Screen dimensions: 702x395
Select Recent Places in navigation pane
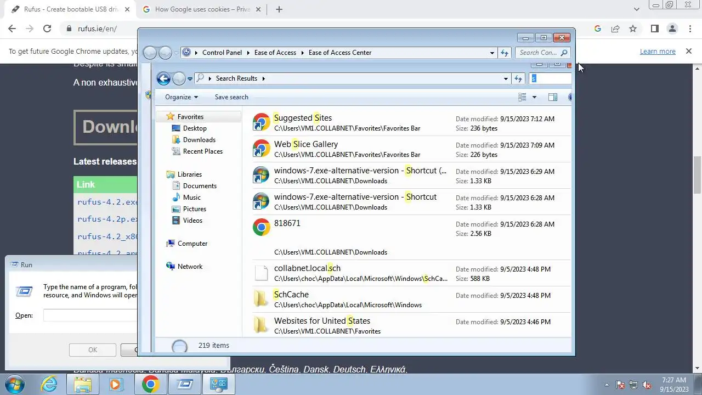(203, 151)
